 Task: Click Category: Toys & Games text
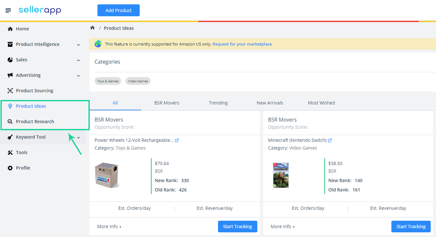(x=120, y=148)
